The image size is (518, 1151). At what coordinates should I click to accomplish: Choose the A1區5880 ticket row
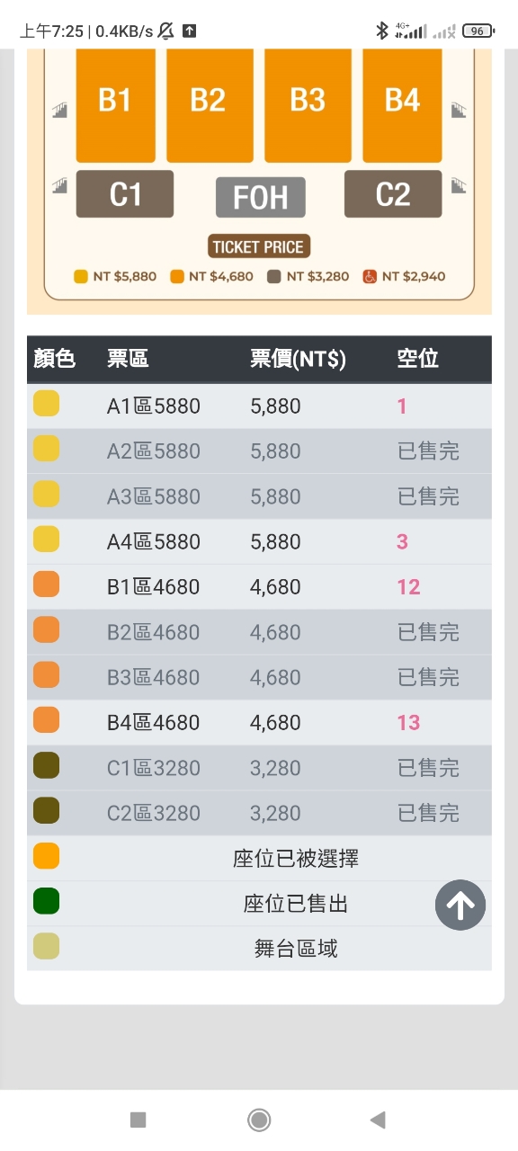point(259,406)
